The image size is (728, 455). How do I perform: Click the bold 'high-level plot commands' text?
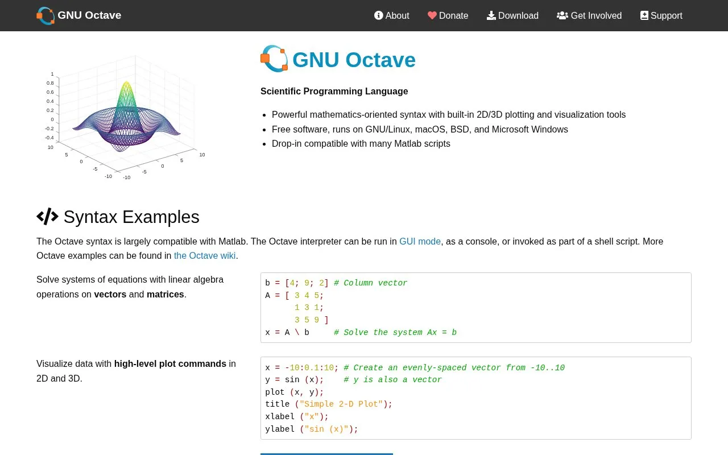coord(170,363)
